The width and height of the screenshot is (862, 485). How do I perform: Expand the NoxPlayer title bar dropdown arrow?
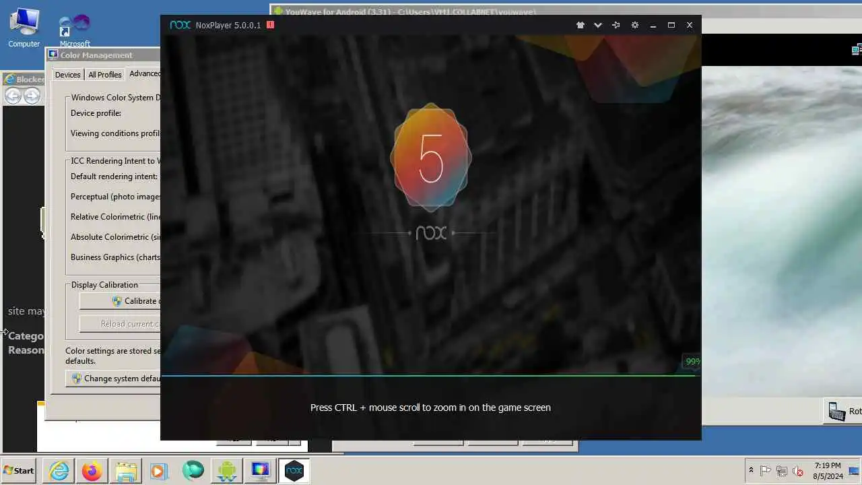tap(598, 25)
